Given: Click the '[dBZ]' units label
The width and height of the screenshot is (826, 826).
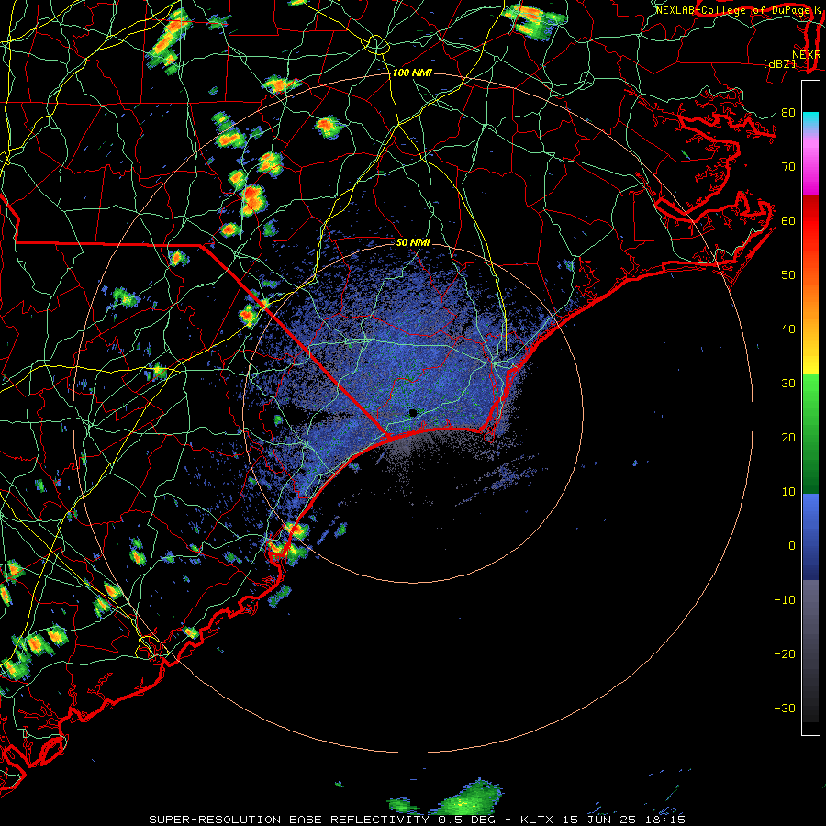Looking at the screenshot, I should (x=779, y=63).
